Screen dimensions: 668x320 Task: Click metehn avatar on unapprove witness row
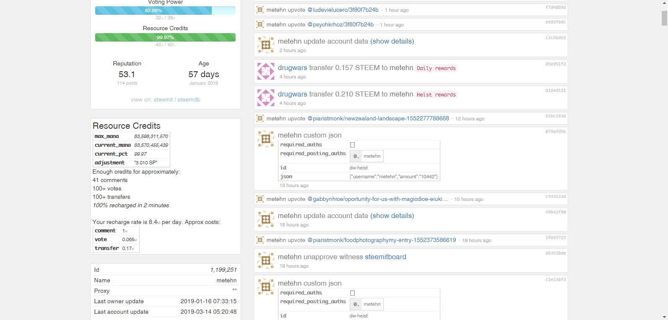[266, 260]
